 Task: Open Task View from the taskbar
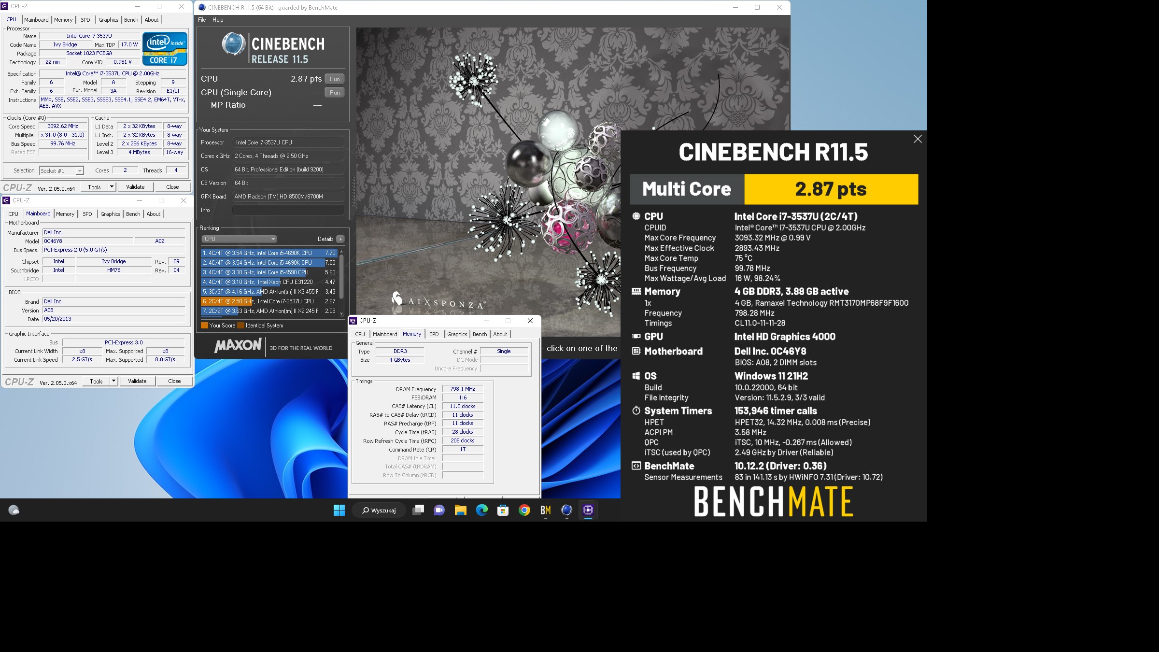(418, 510)
